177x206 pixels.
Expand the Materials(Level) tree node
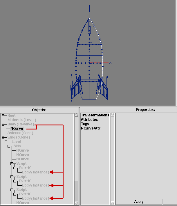coord(3,120)
